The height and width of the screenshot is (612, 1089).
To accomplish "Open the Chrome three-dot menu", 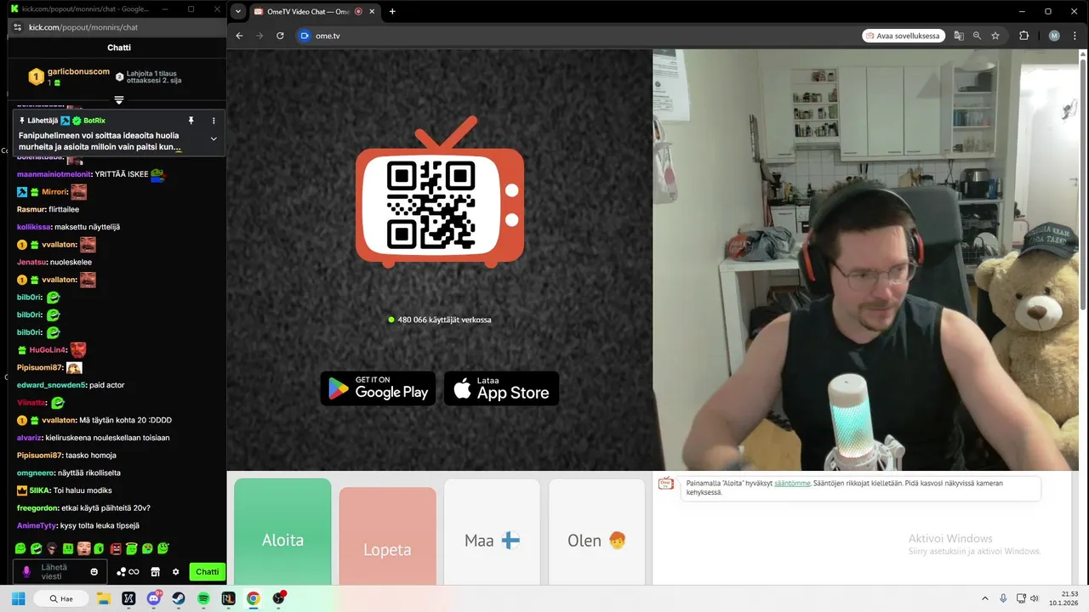I will coord(1075,36).
